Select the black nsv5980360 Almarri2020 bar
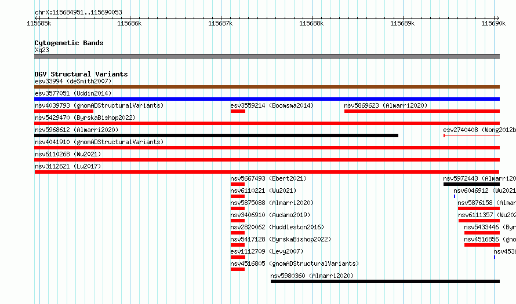Viewport: 516px width, 304px height. click(386, 281)
